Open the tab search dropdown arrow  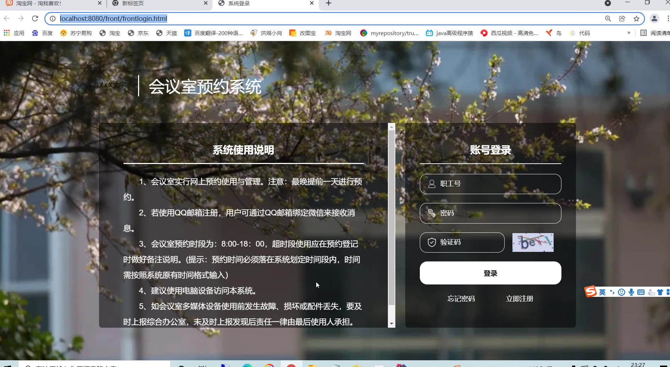click(608, 3)
